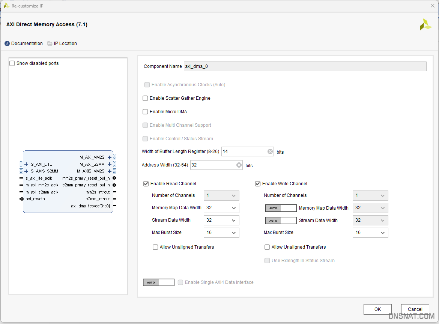
Task: Click the Enable Multi Channel Support checkbox
Action: pos(145,125)
